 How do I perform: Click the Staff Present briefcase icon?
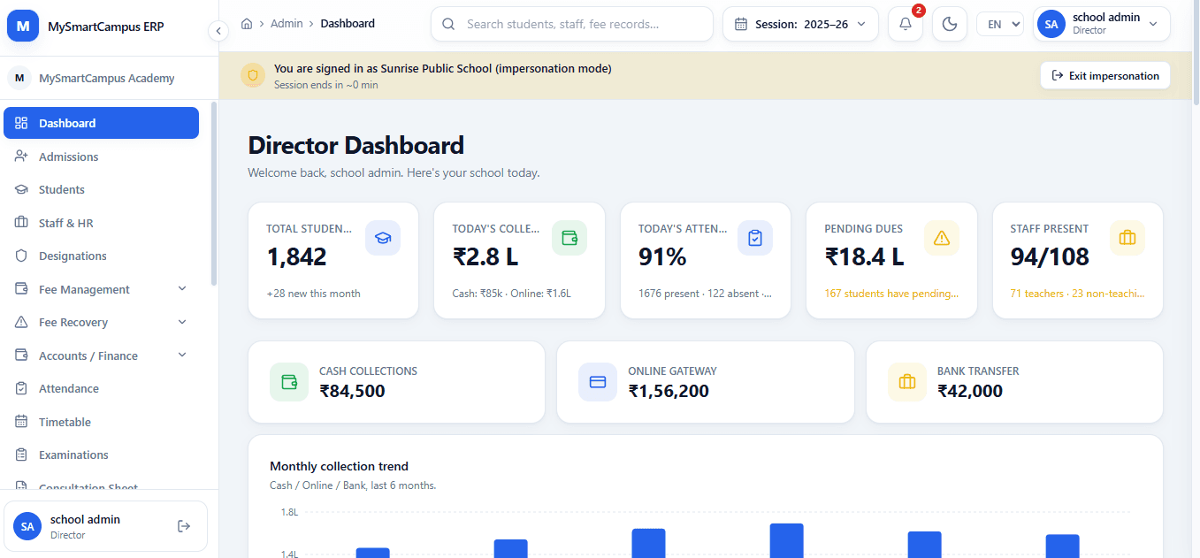1127,238
